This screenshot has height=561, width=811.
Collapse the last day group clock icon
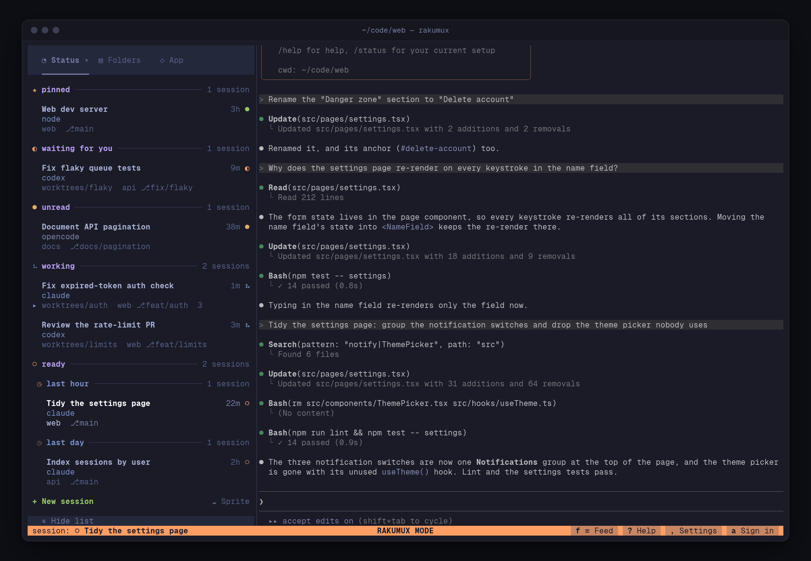[x=39, y=443]
